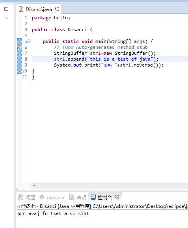
Task: Click the closing brace on line 10
Action: tap(34, 71)
